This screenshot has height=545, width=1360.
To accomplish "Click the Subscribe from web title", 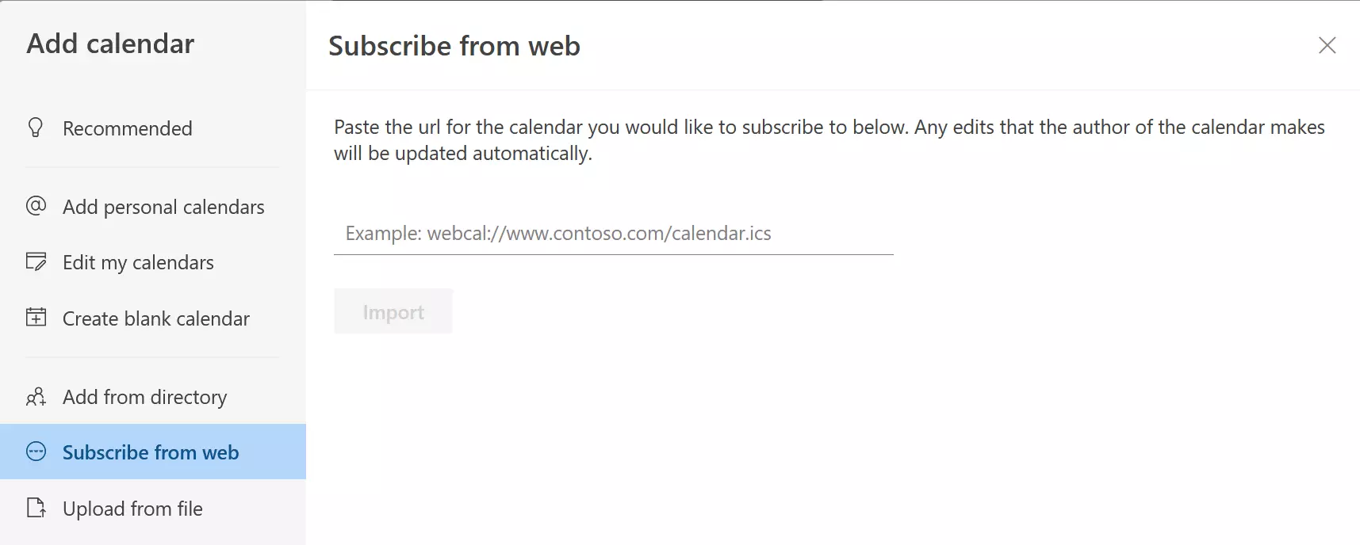I will [x=454, y=46].
